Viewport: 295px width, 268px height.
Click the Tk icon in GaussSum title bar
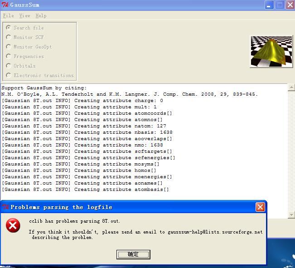[5, 5]
